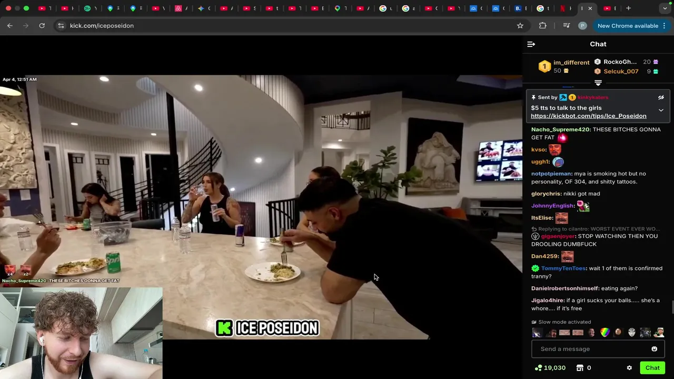
Task: Open the kickbot.com tips link
Action: [588, 116]
